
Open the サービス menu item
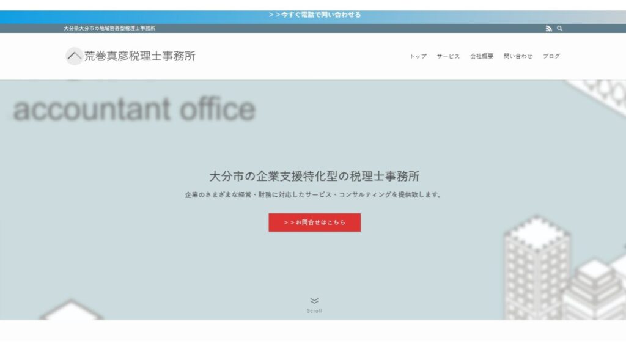point(448,56)
